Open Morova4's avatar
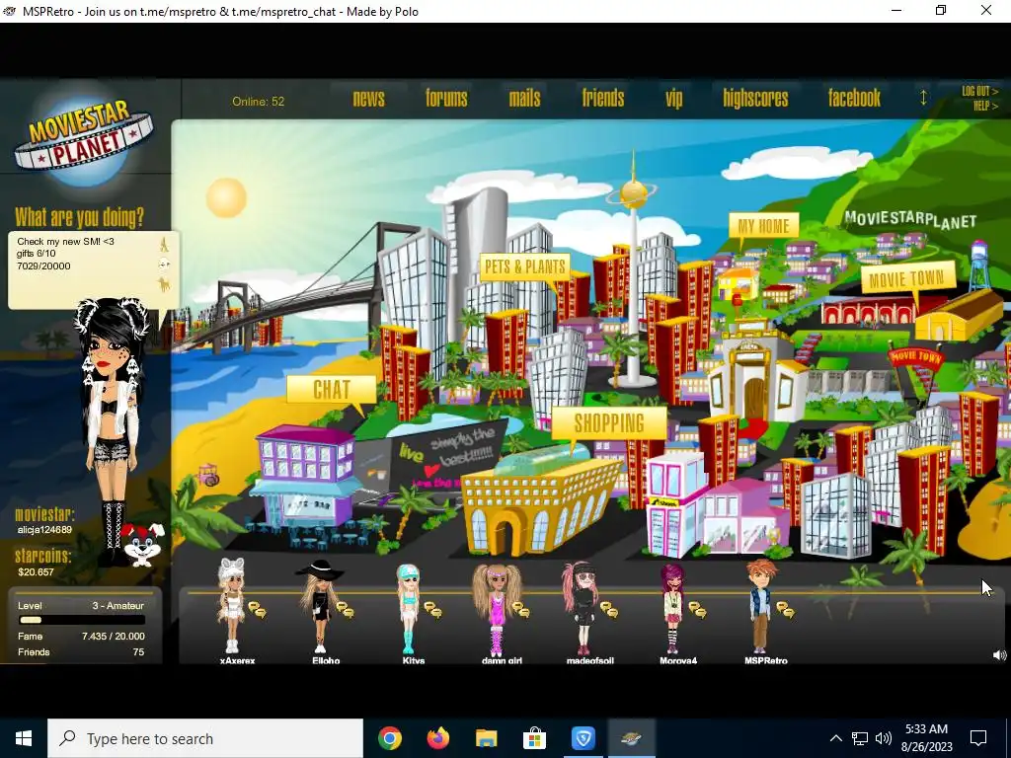1011x758 pixels. pyautogui.click(x=672, y=609)
